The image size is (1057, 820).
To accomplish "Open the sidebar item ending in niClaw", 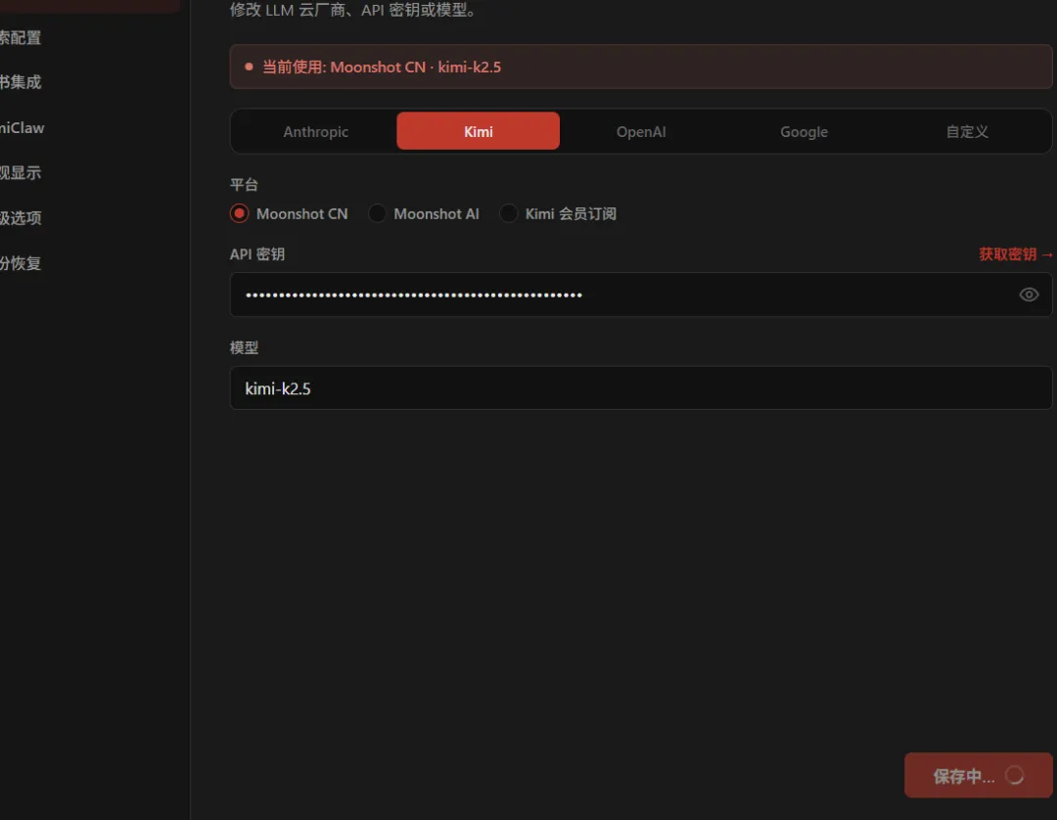I will [23, 128].
